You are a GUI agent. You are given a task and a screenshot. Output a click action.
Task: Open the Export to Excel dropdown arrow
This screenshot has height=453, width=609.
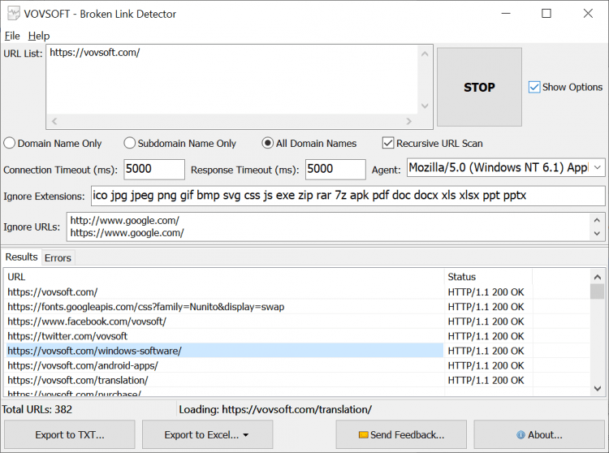point(245,435)
